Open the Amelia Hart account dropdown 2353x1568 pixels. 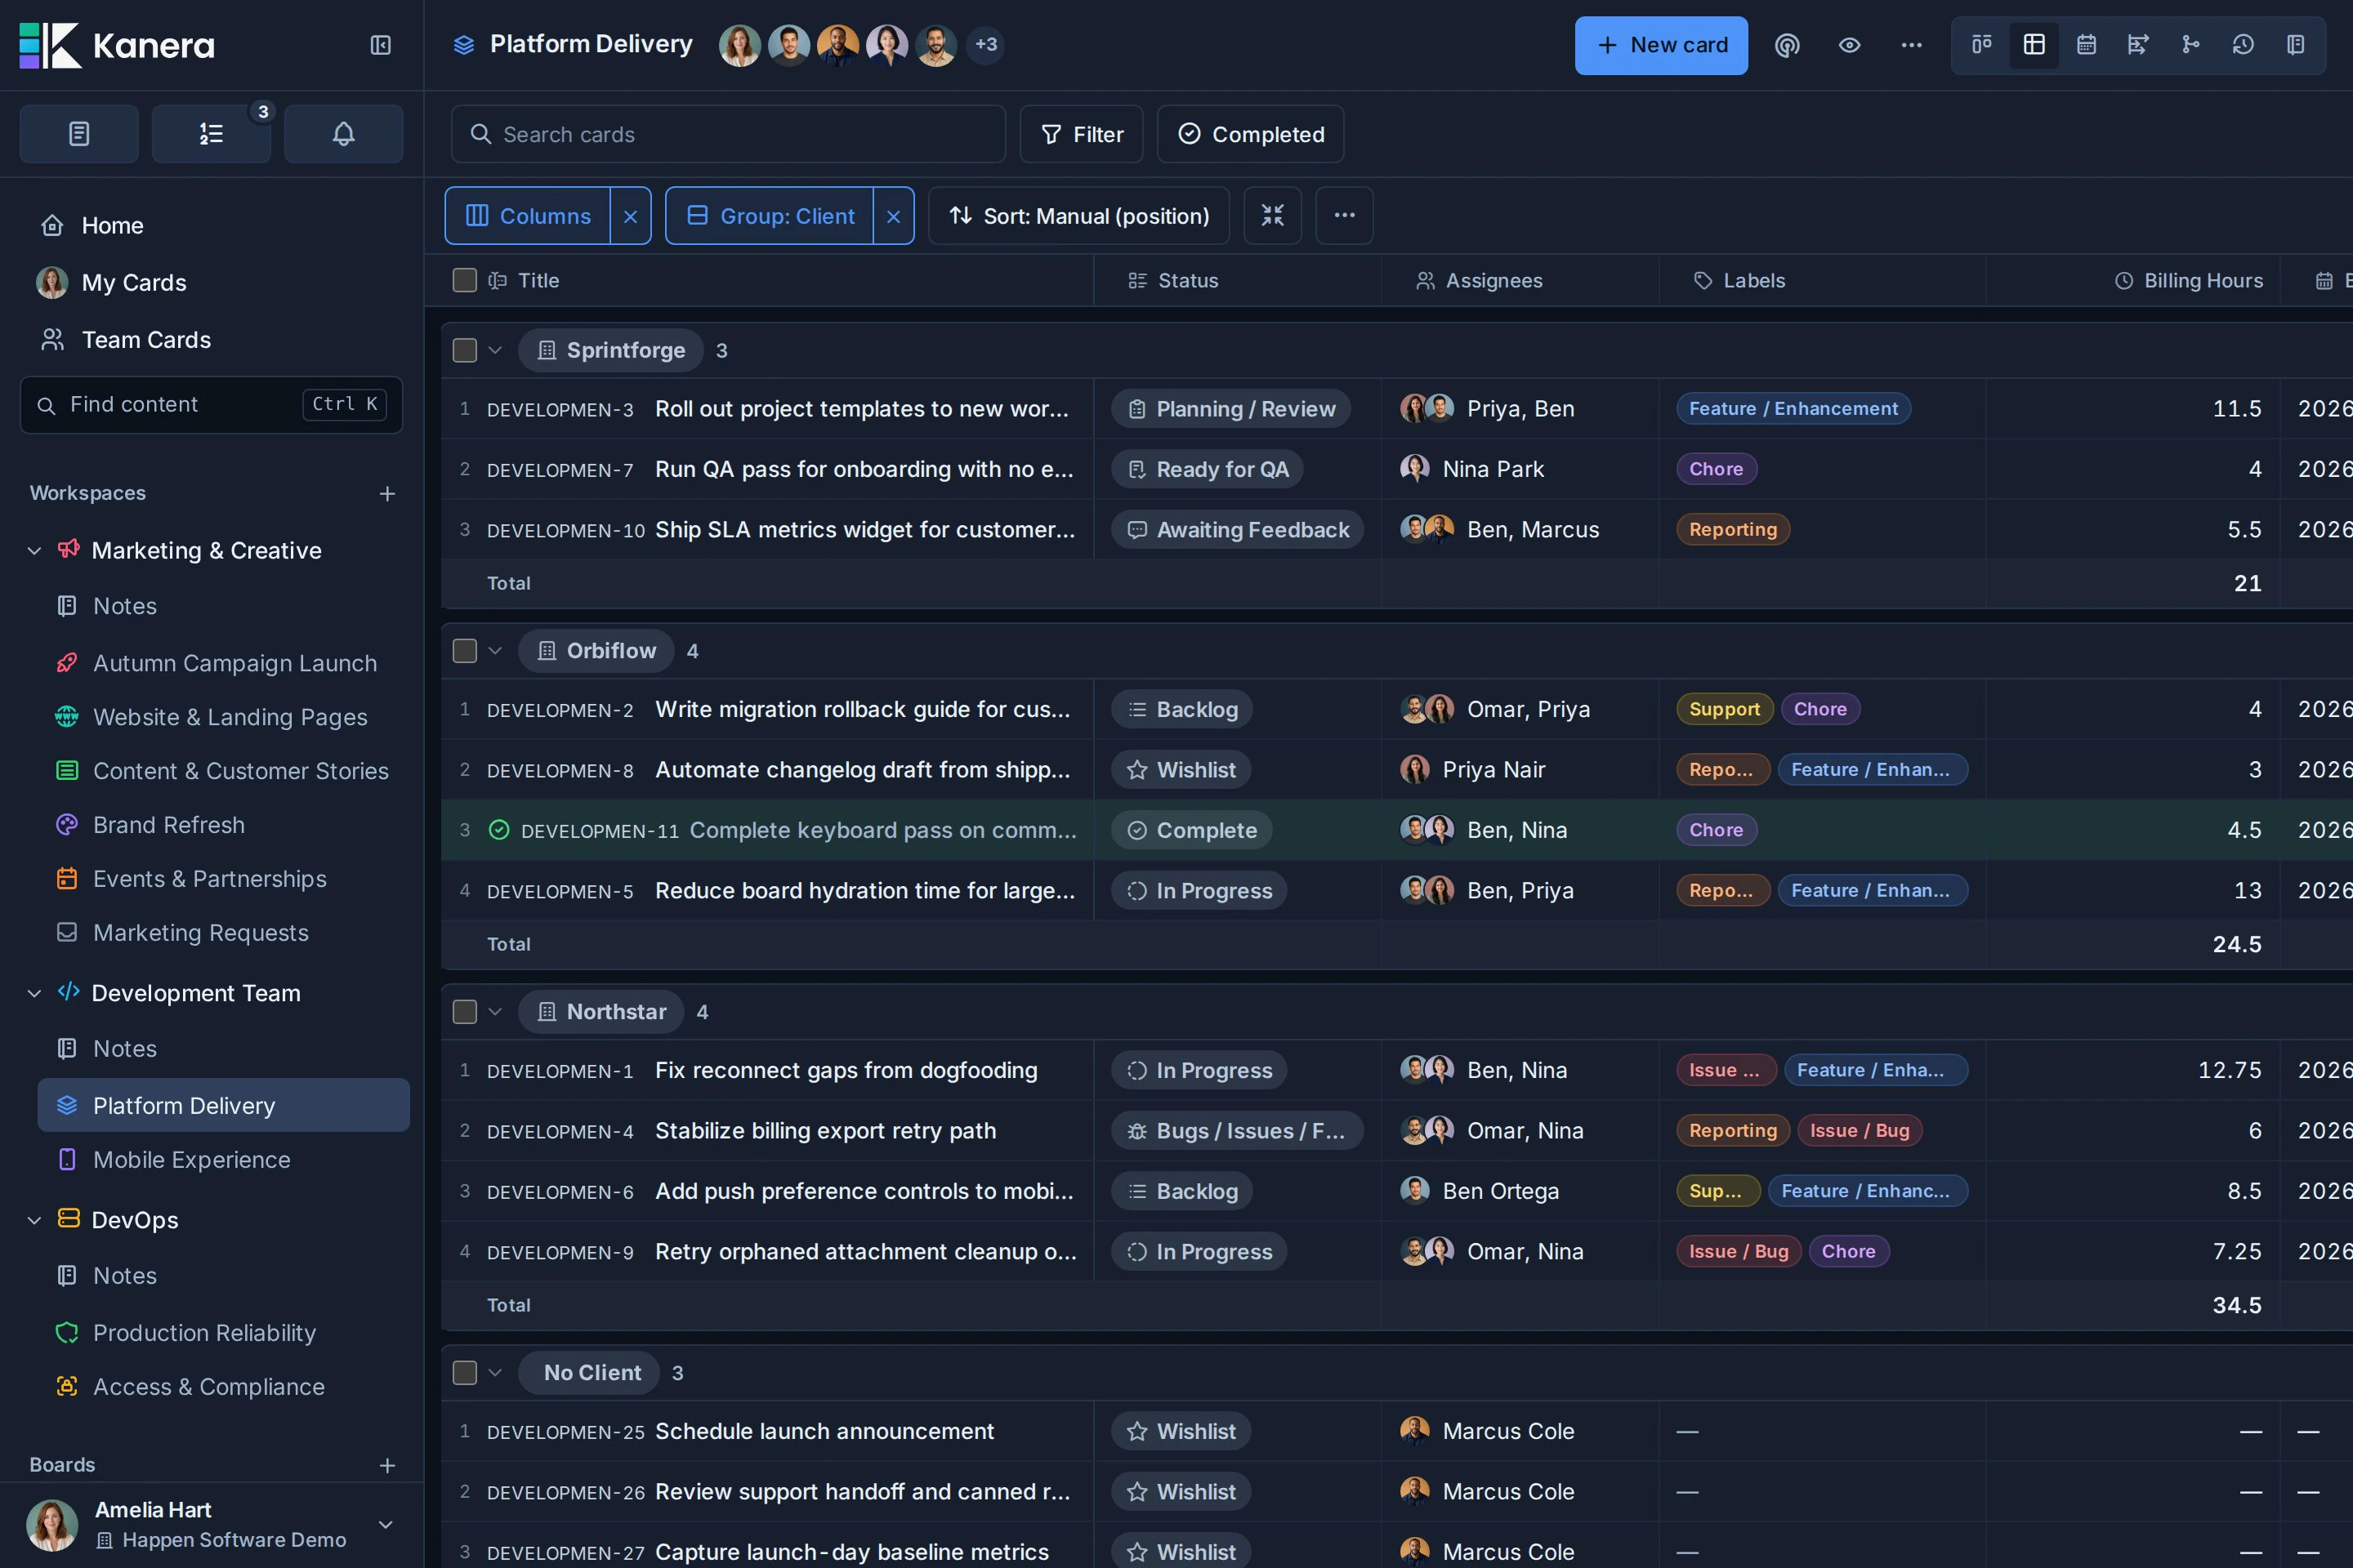coord(385,1525)
